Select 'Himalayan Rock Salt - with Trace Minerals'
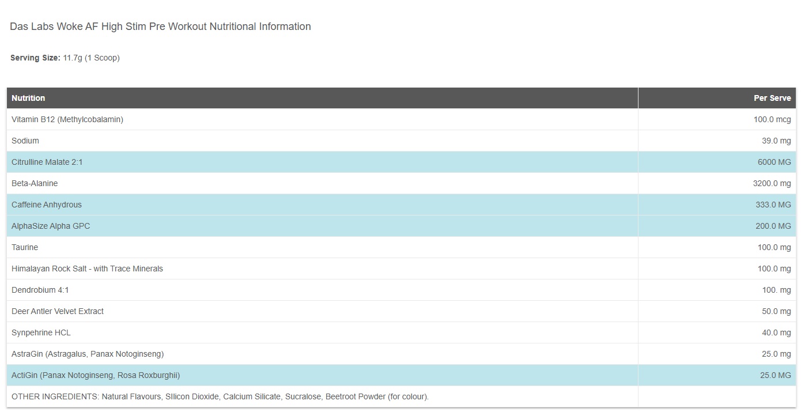 (x=87, y=269)
